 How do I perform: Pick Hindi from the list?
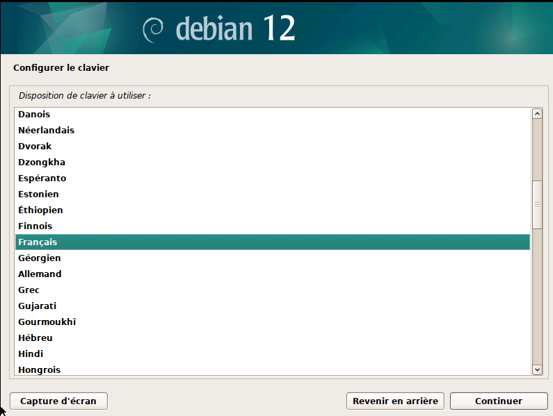coord(272,354)
